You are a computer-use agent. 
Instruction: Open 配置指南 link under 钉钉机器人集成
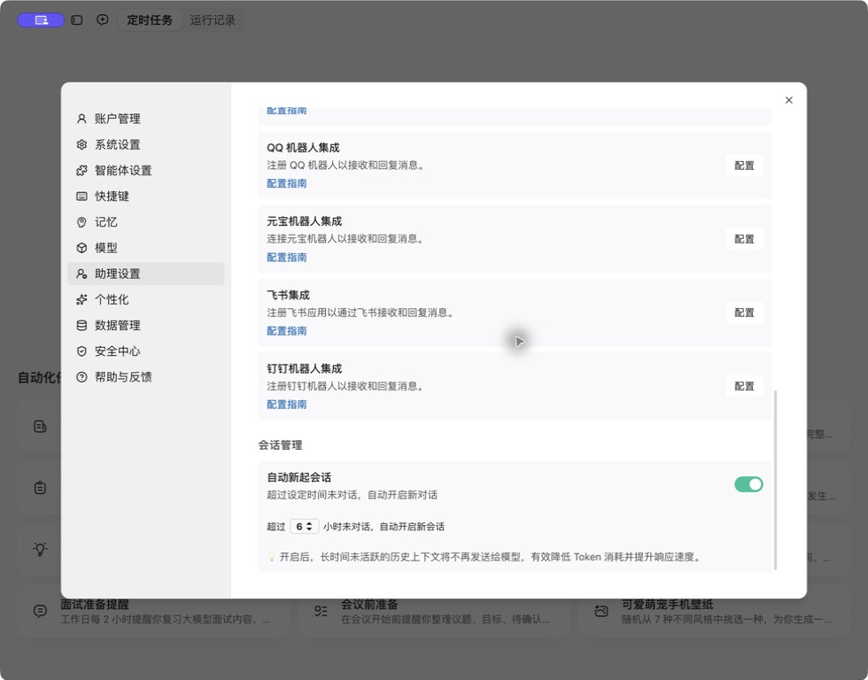(x=287, y=405)
